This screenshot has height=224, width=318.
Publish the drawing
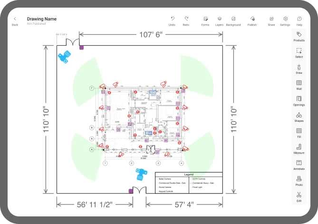coord(252,21)
